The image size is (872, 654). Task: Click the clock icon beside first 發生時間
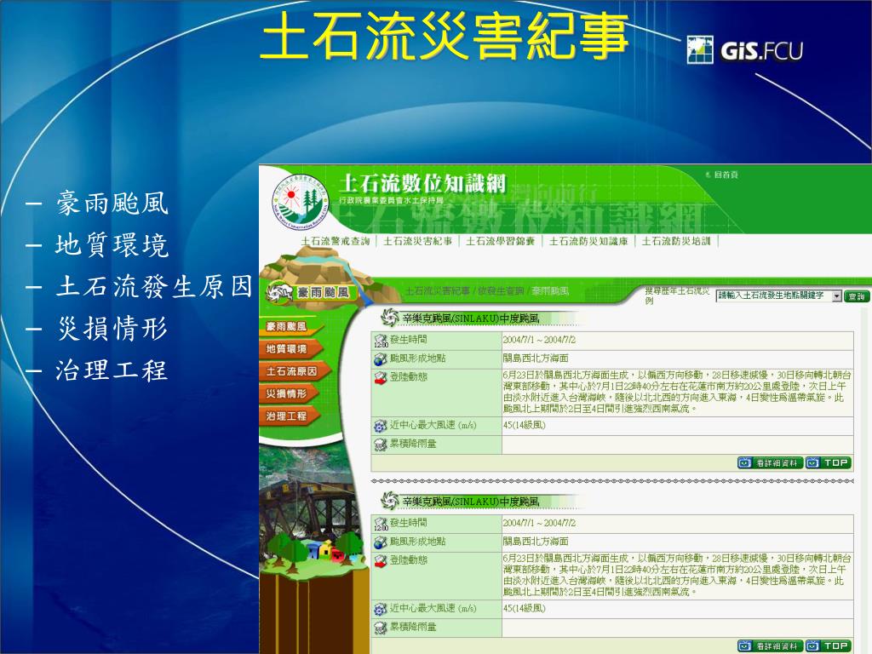[381, 341]
